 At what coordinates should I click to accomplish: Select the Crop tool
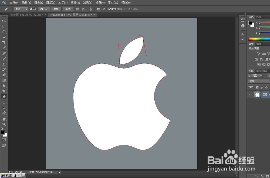(4, 42)
